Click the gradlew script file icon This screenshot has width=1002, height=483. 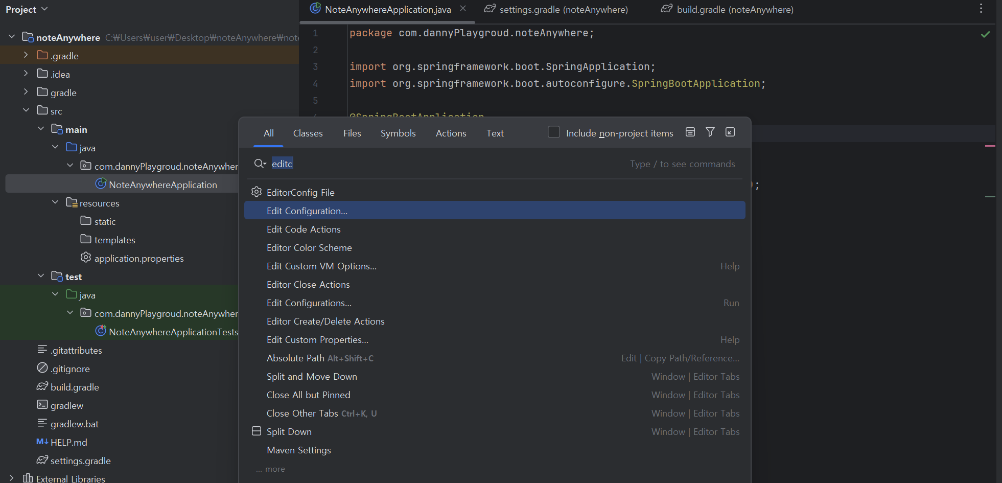(x=42, y=405)
